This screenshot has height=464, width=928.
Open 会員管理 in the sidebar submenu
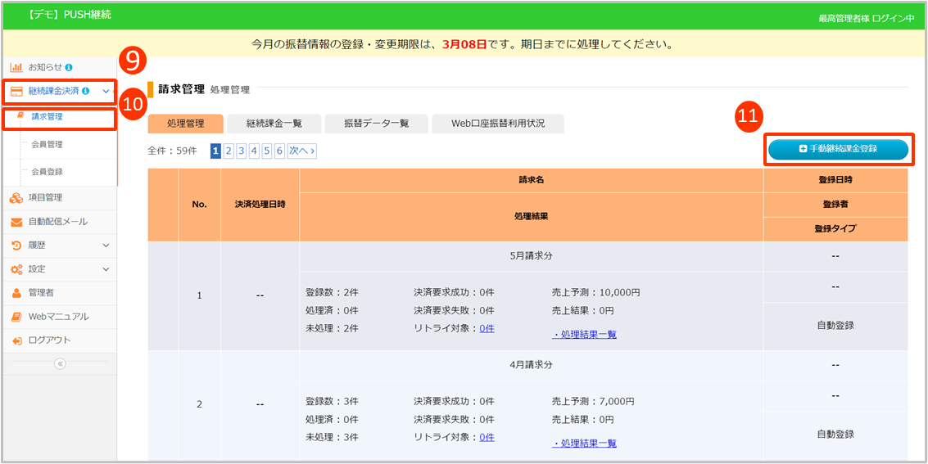[x=47, y=145]
